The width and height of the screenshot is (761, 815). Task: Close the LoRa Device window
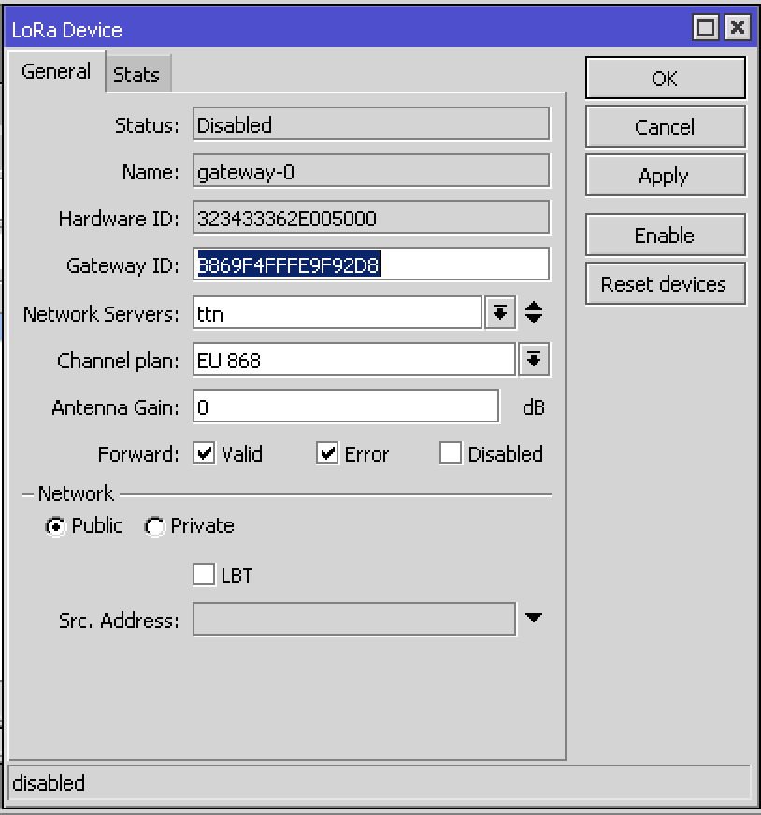pos(737,28)
